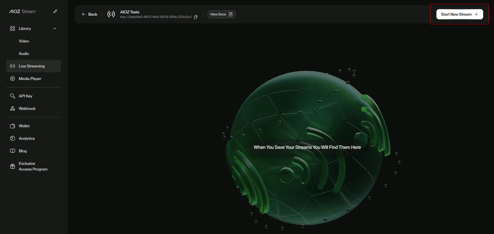Click the API Key key icon
Viewport: 494px width, 234px height.
13,96
